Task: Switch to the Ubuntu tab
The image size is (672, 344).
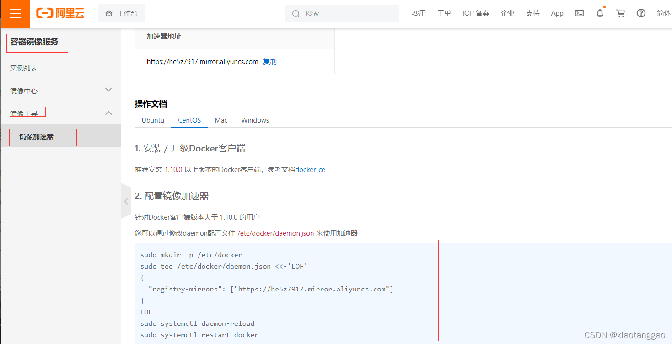Action: [153, 120]
